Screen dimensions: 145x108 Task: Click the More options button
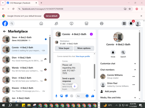[x=84, y=48]
